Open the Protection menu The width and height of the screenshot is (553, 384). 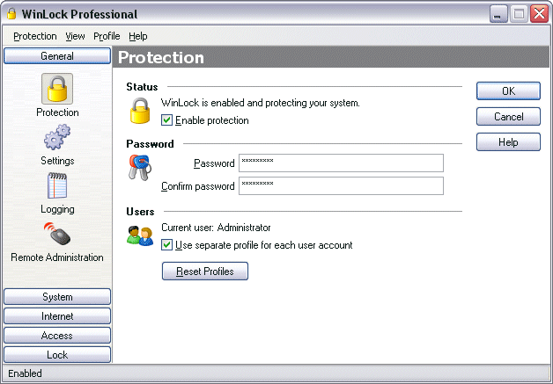click(x=35, y=36)
